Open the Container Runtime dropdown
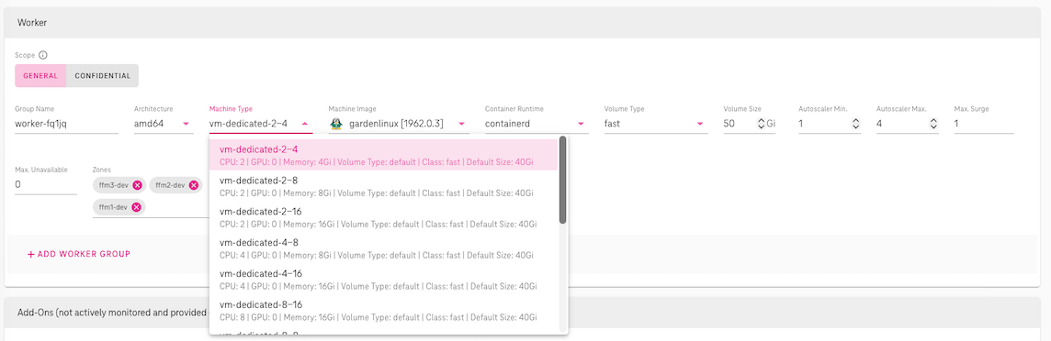This screenshot has width=1051, height=341. (x=537, y=124)
